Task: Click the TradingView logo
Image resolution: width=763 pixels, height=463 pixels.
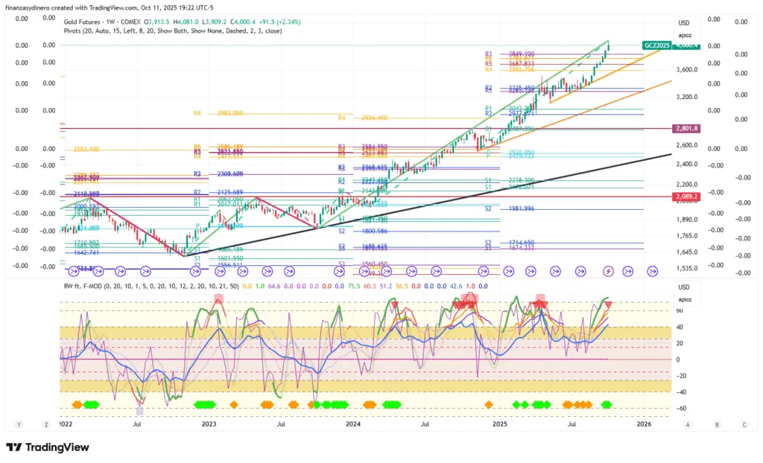Action: pyautogui.click(x=48, y=447)
